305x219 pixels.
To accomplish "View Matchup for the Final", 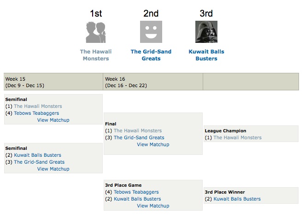I will (153, 144).
